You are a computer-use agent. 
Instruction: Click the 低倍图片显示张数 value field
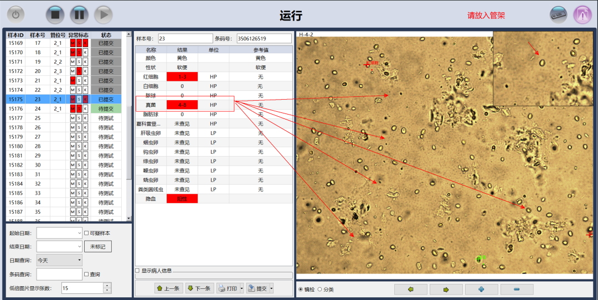(83, 288)
